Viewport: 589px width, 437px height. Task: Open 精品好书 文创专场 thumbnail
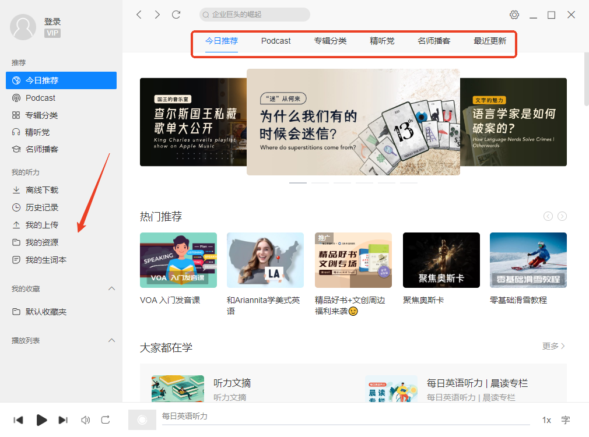[x=353, y=260]
